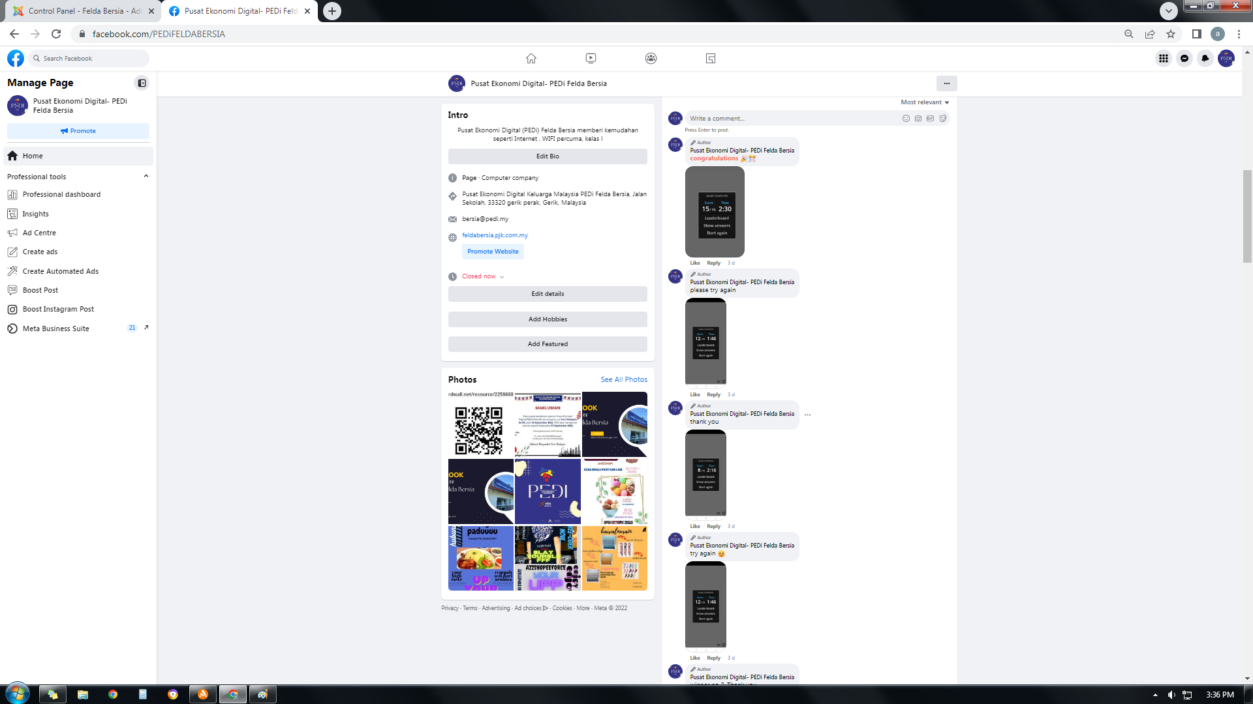Open the See All Photos link
This screenshot has width=1253, height=704.
click(624, 379)
